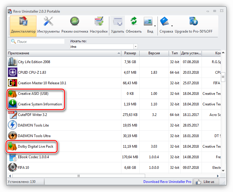Open the Искать по Имя combo box

pos(104,47)
